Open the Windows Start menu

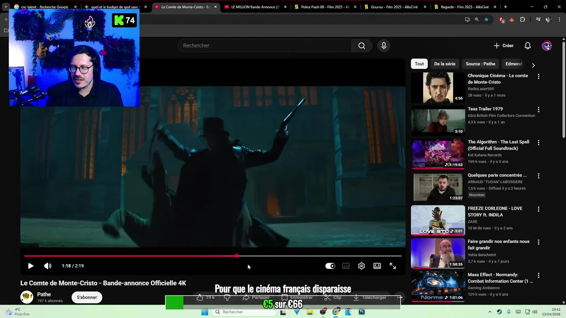pyautogui.click(x=205, y=312)
